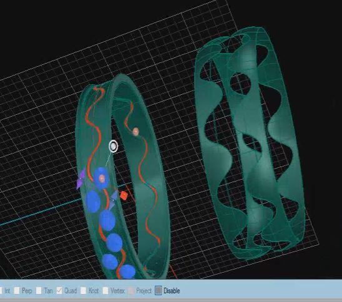Viewport: 342px width, 302px height.
Task: Select pink point on topmost blue sphere
Action: point(102,178)
